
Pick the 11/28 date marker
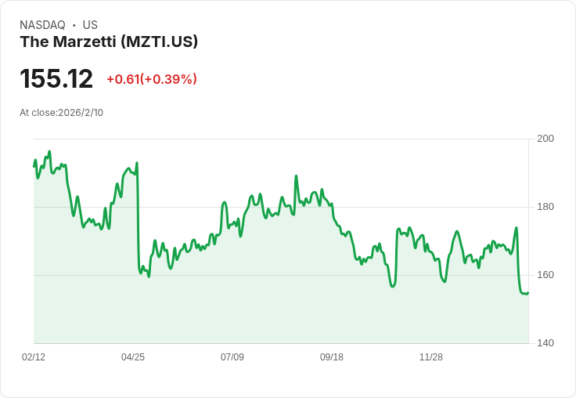(431, 357)
